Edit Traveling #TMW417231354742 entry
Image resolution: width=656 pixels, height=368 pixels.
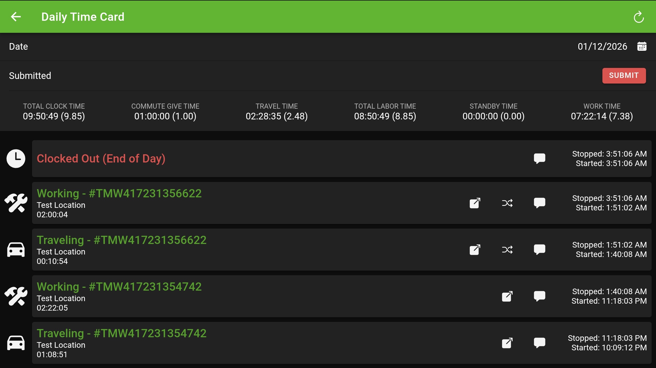point(507,343)
